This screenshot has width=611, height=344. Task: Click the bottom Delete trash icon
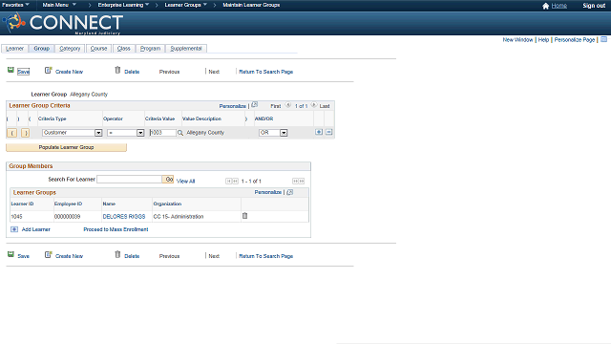tap(117, 255)
